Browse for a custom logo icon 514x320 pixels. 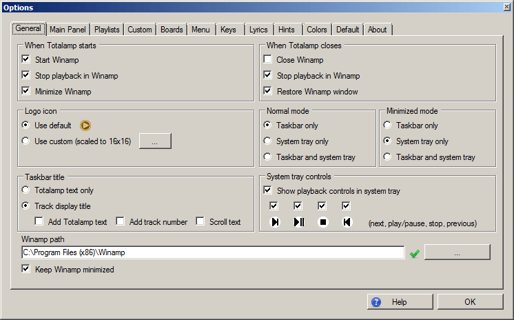coord(155,141)
